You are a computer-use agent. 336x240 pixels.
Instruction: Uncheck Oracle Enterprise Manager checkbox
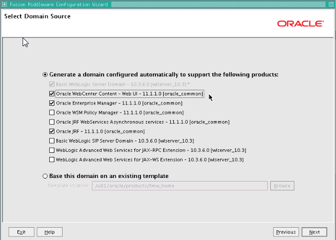coord(52,103)
